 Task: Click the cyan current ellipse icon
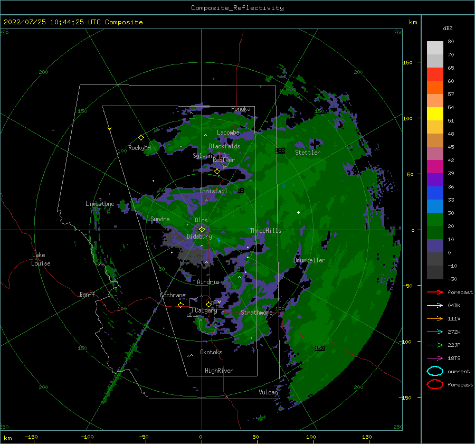click(435, 371)
